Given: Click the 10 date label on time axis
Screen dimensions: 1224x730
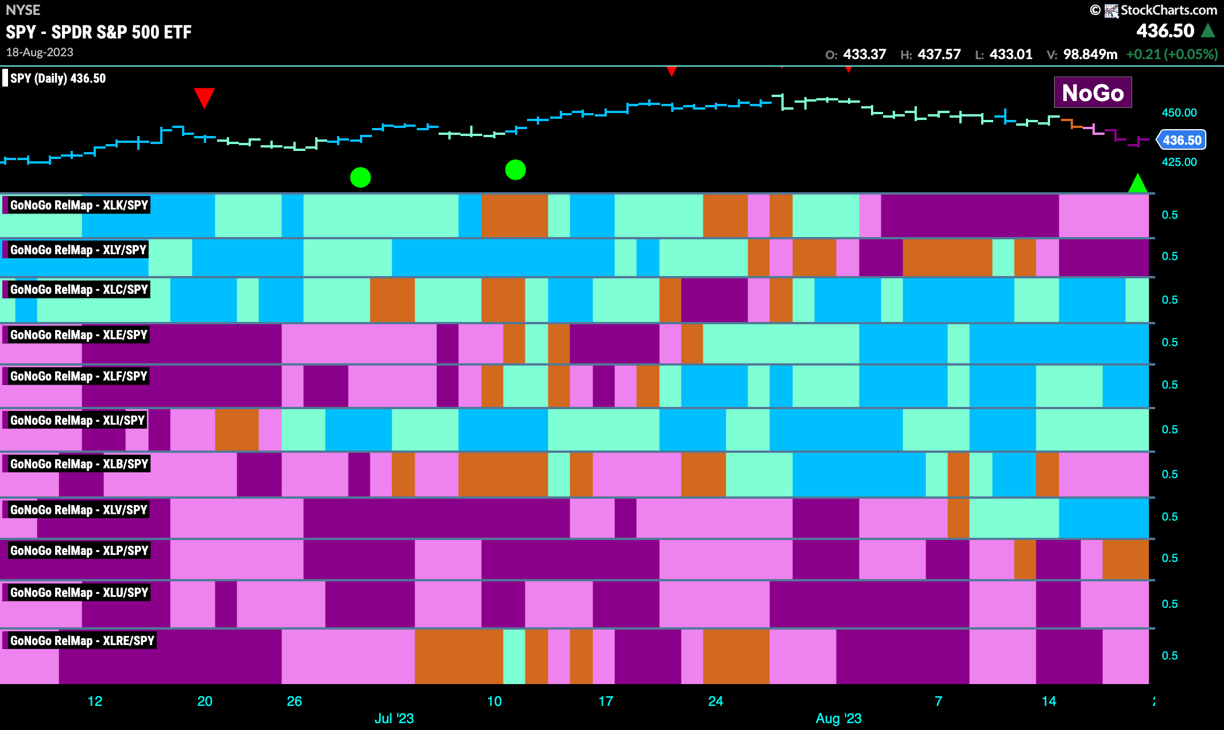Looking at the screenshot, I should tap(494, 701).
